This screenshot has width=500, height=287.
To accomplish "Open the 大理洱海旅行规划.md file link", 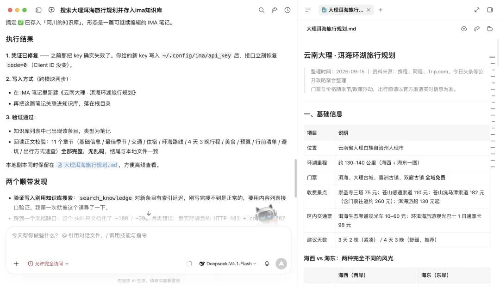I will click(x=87, y=165).
